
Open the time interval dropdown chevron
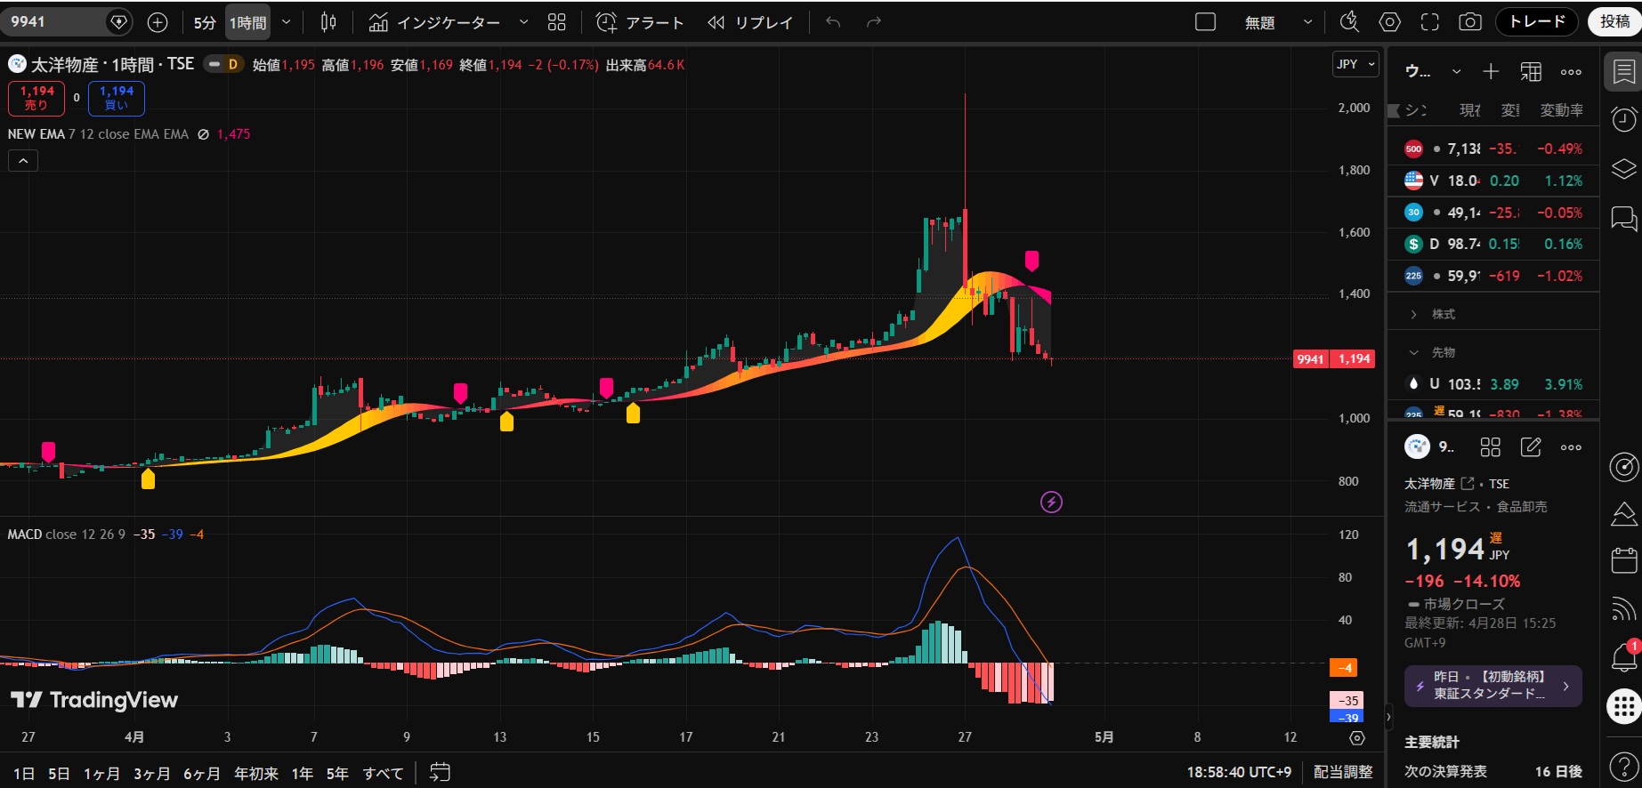point(287,22)
